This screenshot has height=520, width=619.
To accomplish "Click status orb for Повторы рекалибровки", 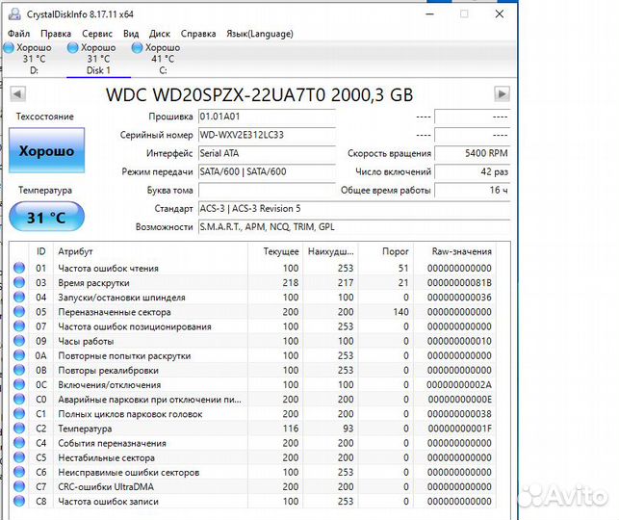I will point(19,370).
